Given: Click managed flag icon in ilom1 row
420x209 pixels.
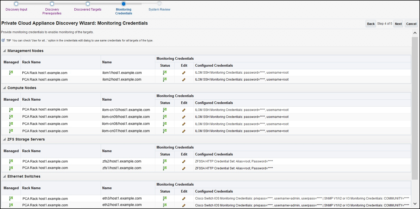Looking at the screenshot, I should pos(11,73).
